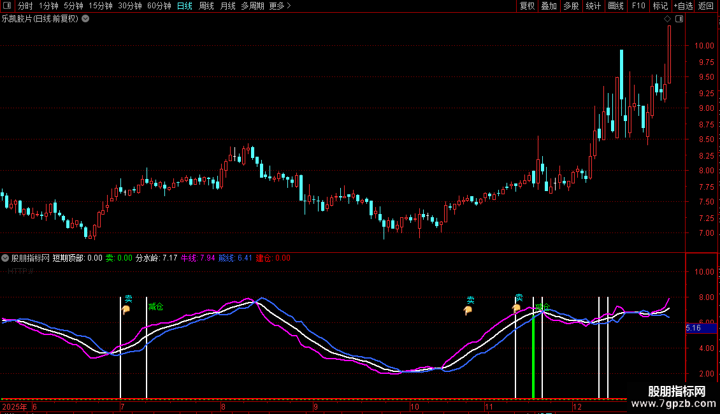The image size is (720, 414).
Task: Open the 多周期 multi-period view
Action: point(252,6)
